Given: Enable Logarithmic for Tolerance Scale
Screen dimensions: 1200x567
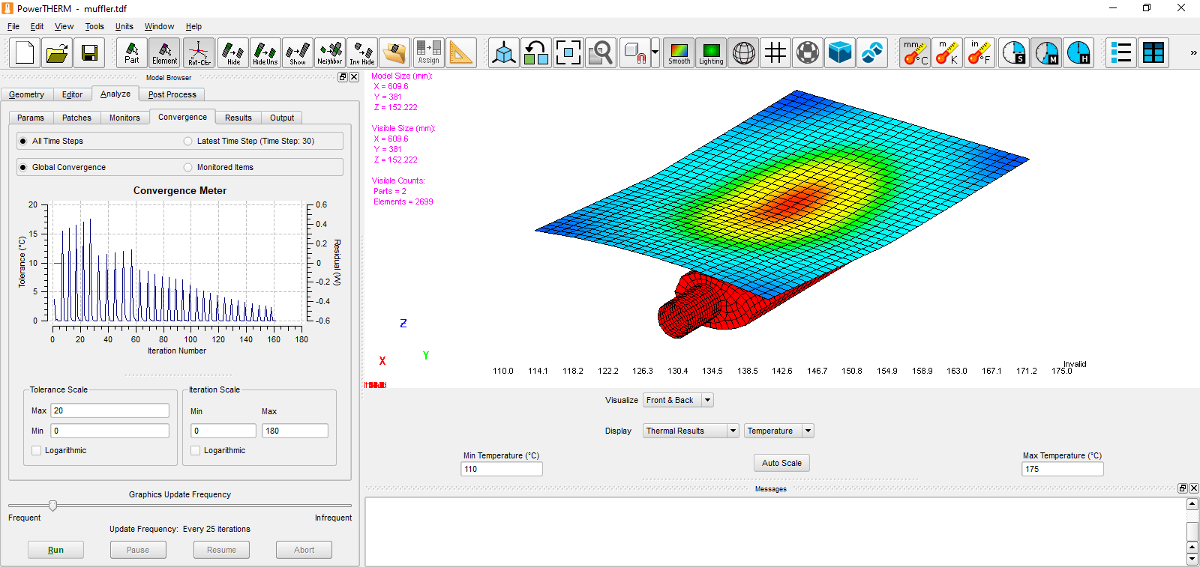Looking at the screenshot, I should pyautogui.click(x=37, y=450).
